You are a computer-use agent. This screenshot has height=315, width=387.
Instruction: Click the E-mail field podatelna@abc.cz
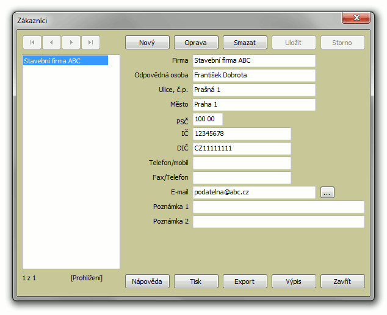coord(254,192)
